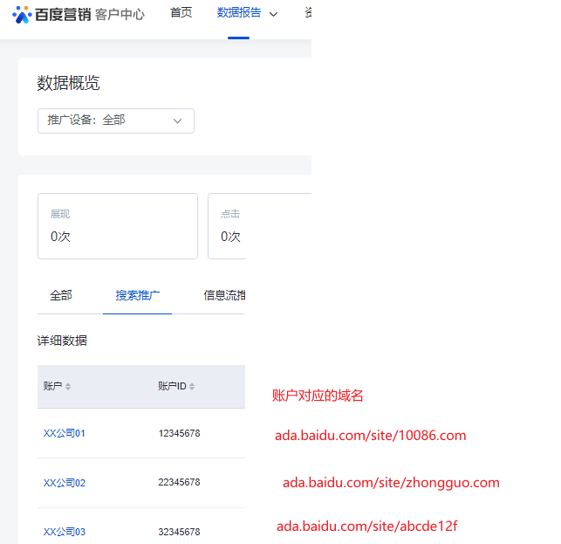Click the 客户中心 header text
Viewport: 561px width, 544px height.
[120, 15]
